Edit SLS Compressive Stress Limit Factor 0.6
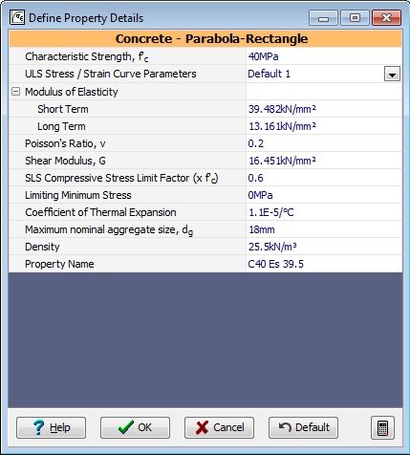The image size is (410, 455). click(x=324, y=178)
